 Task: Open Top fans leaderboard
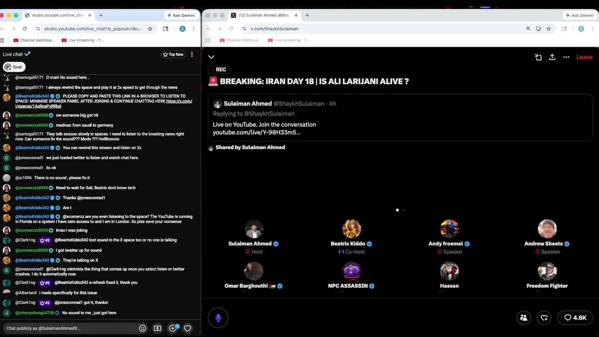(x=173, y=54)
